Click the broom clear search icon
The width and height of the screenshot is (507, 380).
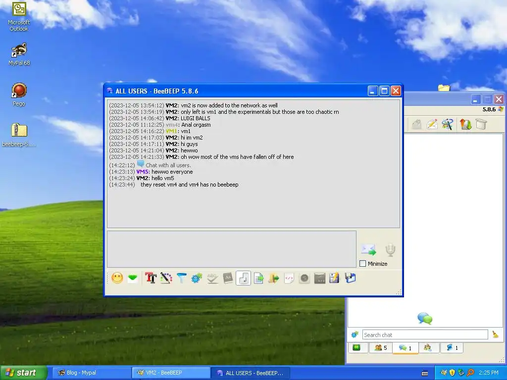click(495, 335)
